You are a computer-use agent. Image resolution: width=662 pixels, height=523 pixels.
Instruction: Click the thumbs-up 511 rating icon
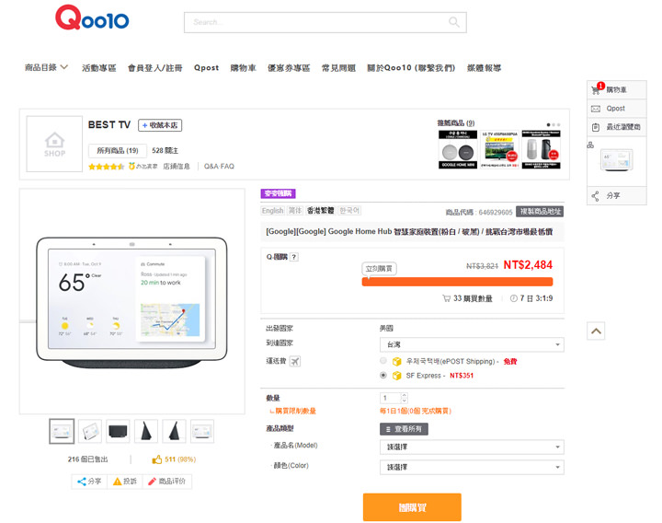point(157,459)
